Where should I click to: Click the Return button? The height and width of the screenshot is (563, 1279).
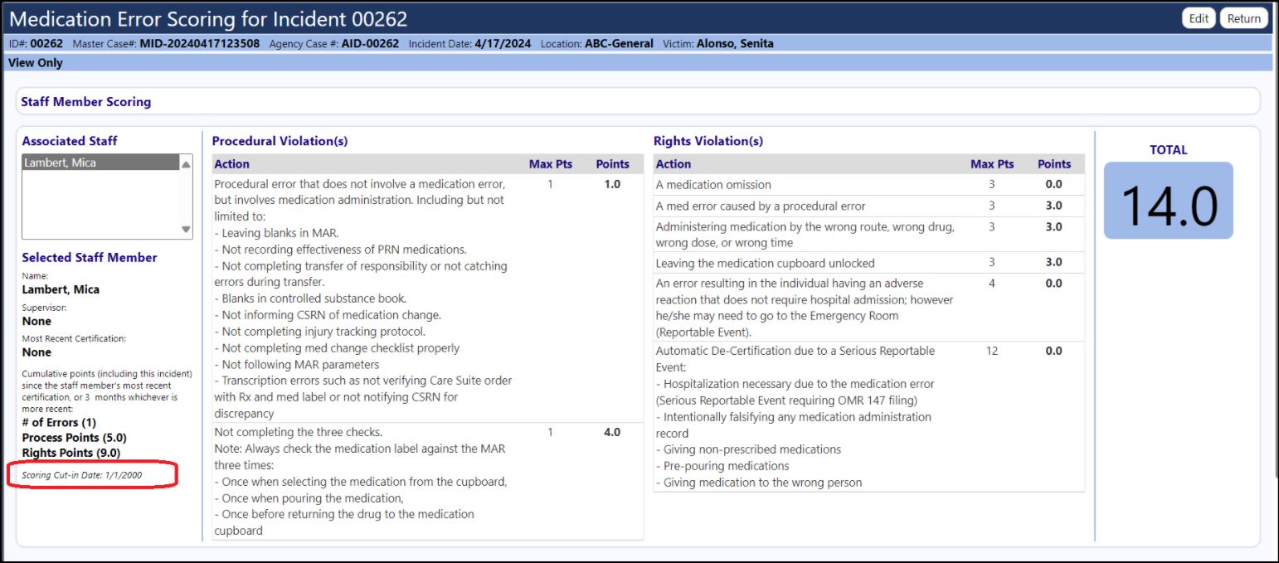click(1243, 18)
